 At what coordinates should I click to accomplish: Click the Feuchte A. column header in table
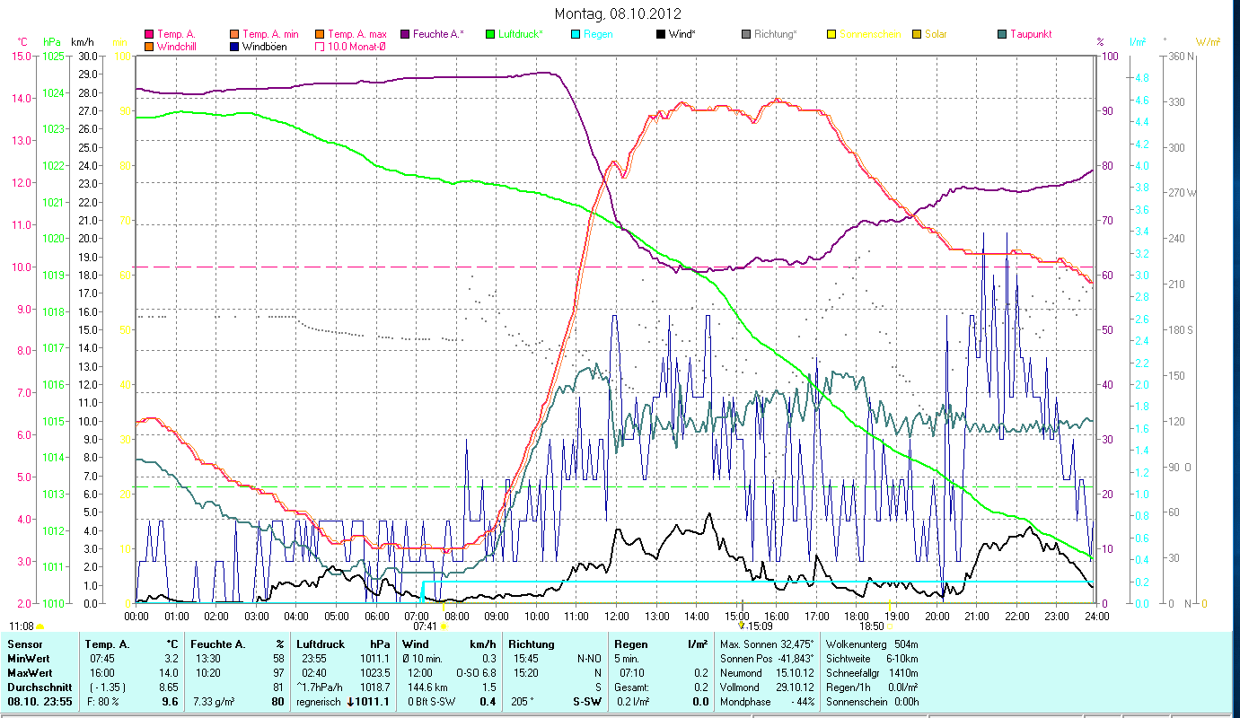(x=217, y=644)
